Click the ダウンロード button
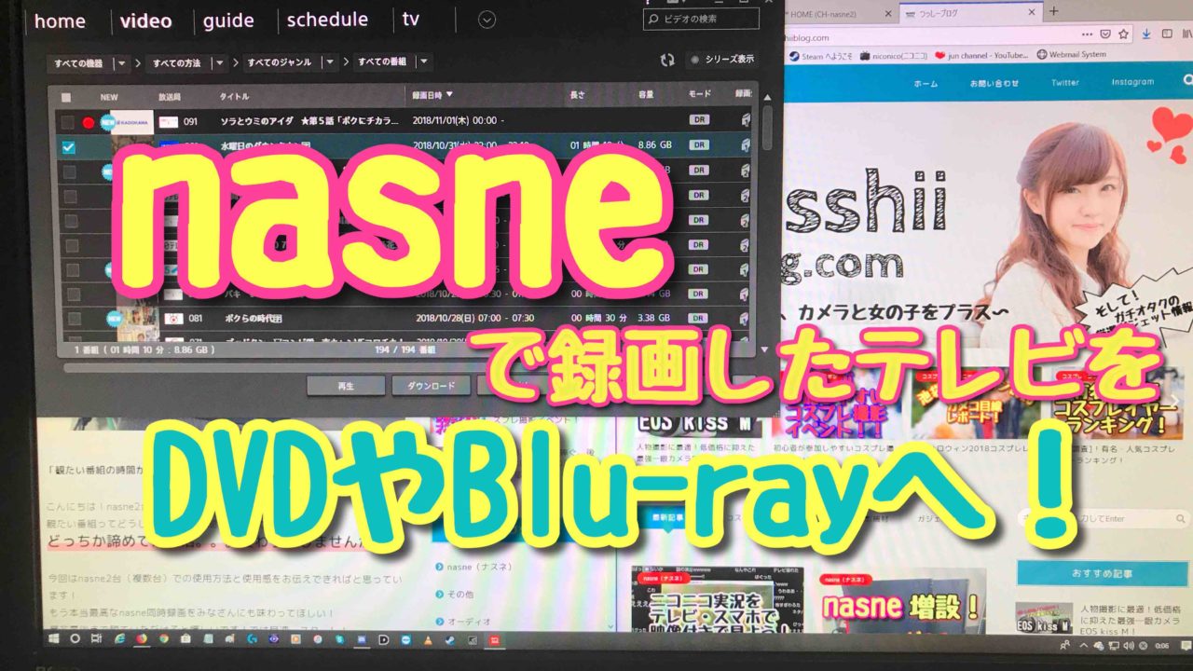The width and height of the screenshot is (1193, 671). click(431, 386)
